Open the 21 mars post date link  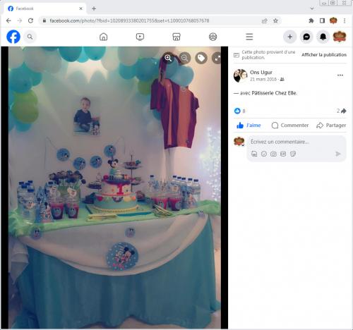point(263,80)
